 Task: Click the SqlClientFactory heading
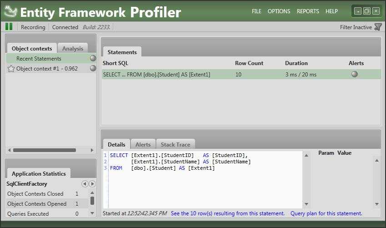pos(26,184)
